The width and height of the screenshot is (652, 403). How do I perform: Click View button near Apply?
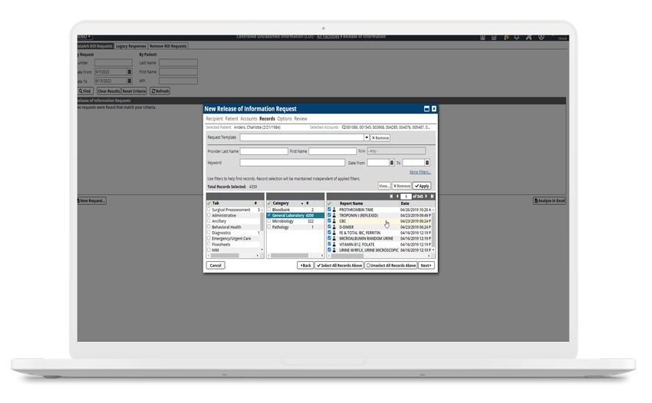384,186
